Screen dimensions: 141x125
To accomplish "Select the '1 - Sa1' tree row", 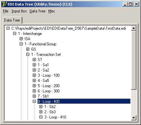I will click(43, 65).
